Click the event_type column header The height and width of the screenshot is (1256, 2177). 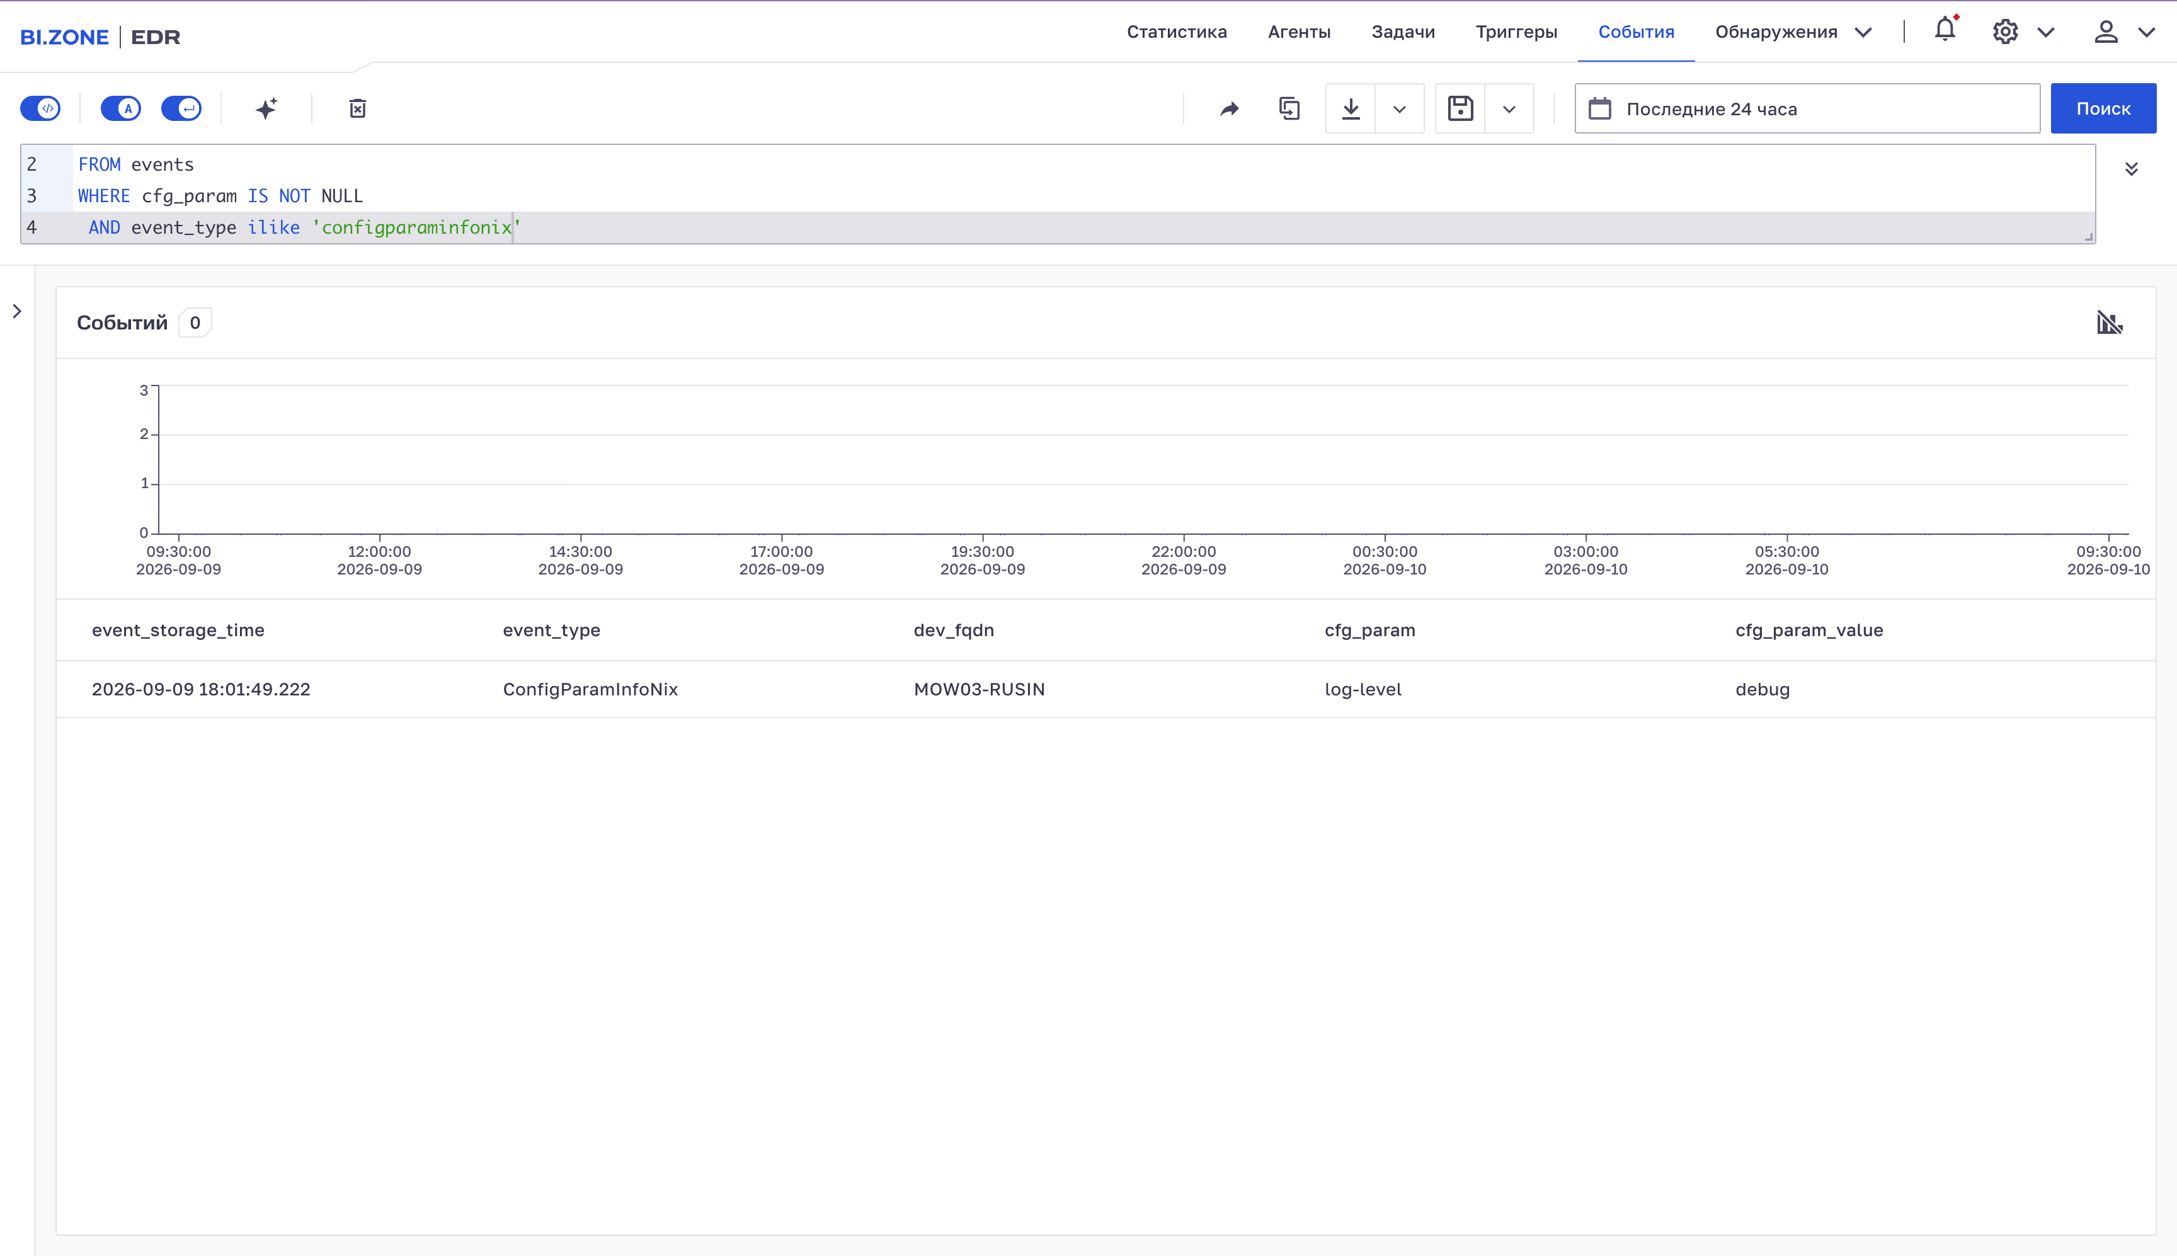pos(551,631)
